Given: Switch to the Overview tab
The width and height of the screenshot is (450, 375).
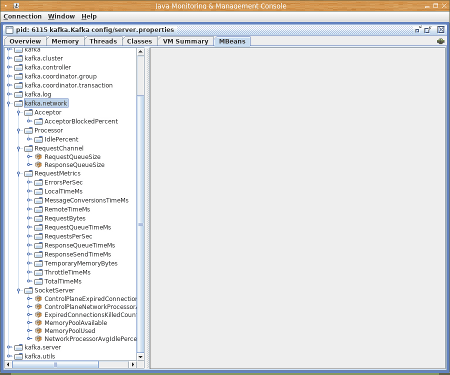Looking at the screenshot, I should click(x=25, y=41).
